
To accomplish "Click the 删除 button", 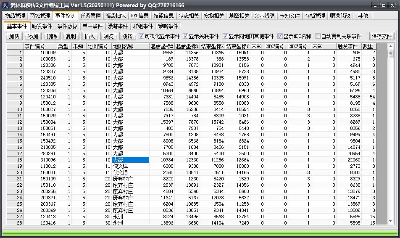I will tap(52, 36).
